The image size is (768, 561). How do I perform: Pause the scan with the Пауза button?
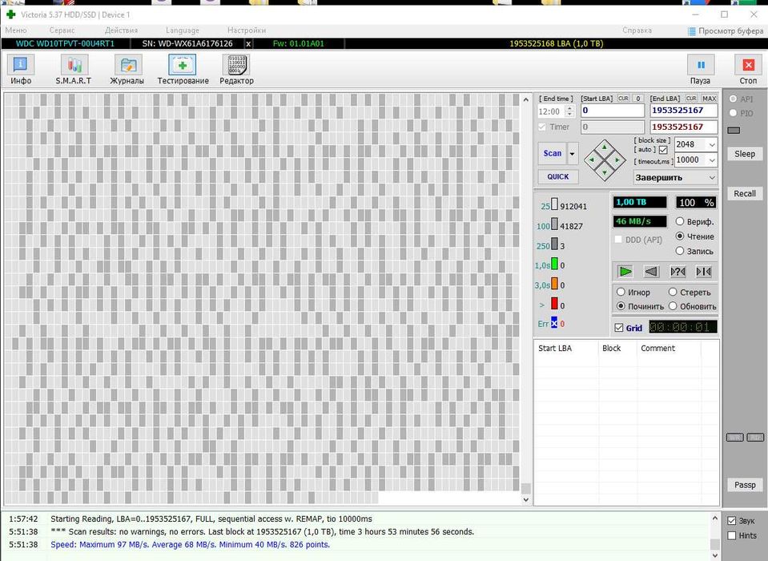pyautogui.click(x=701, y=70)
